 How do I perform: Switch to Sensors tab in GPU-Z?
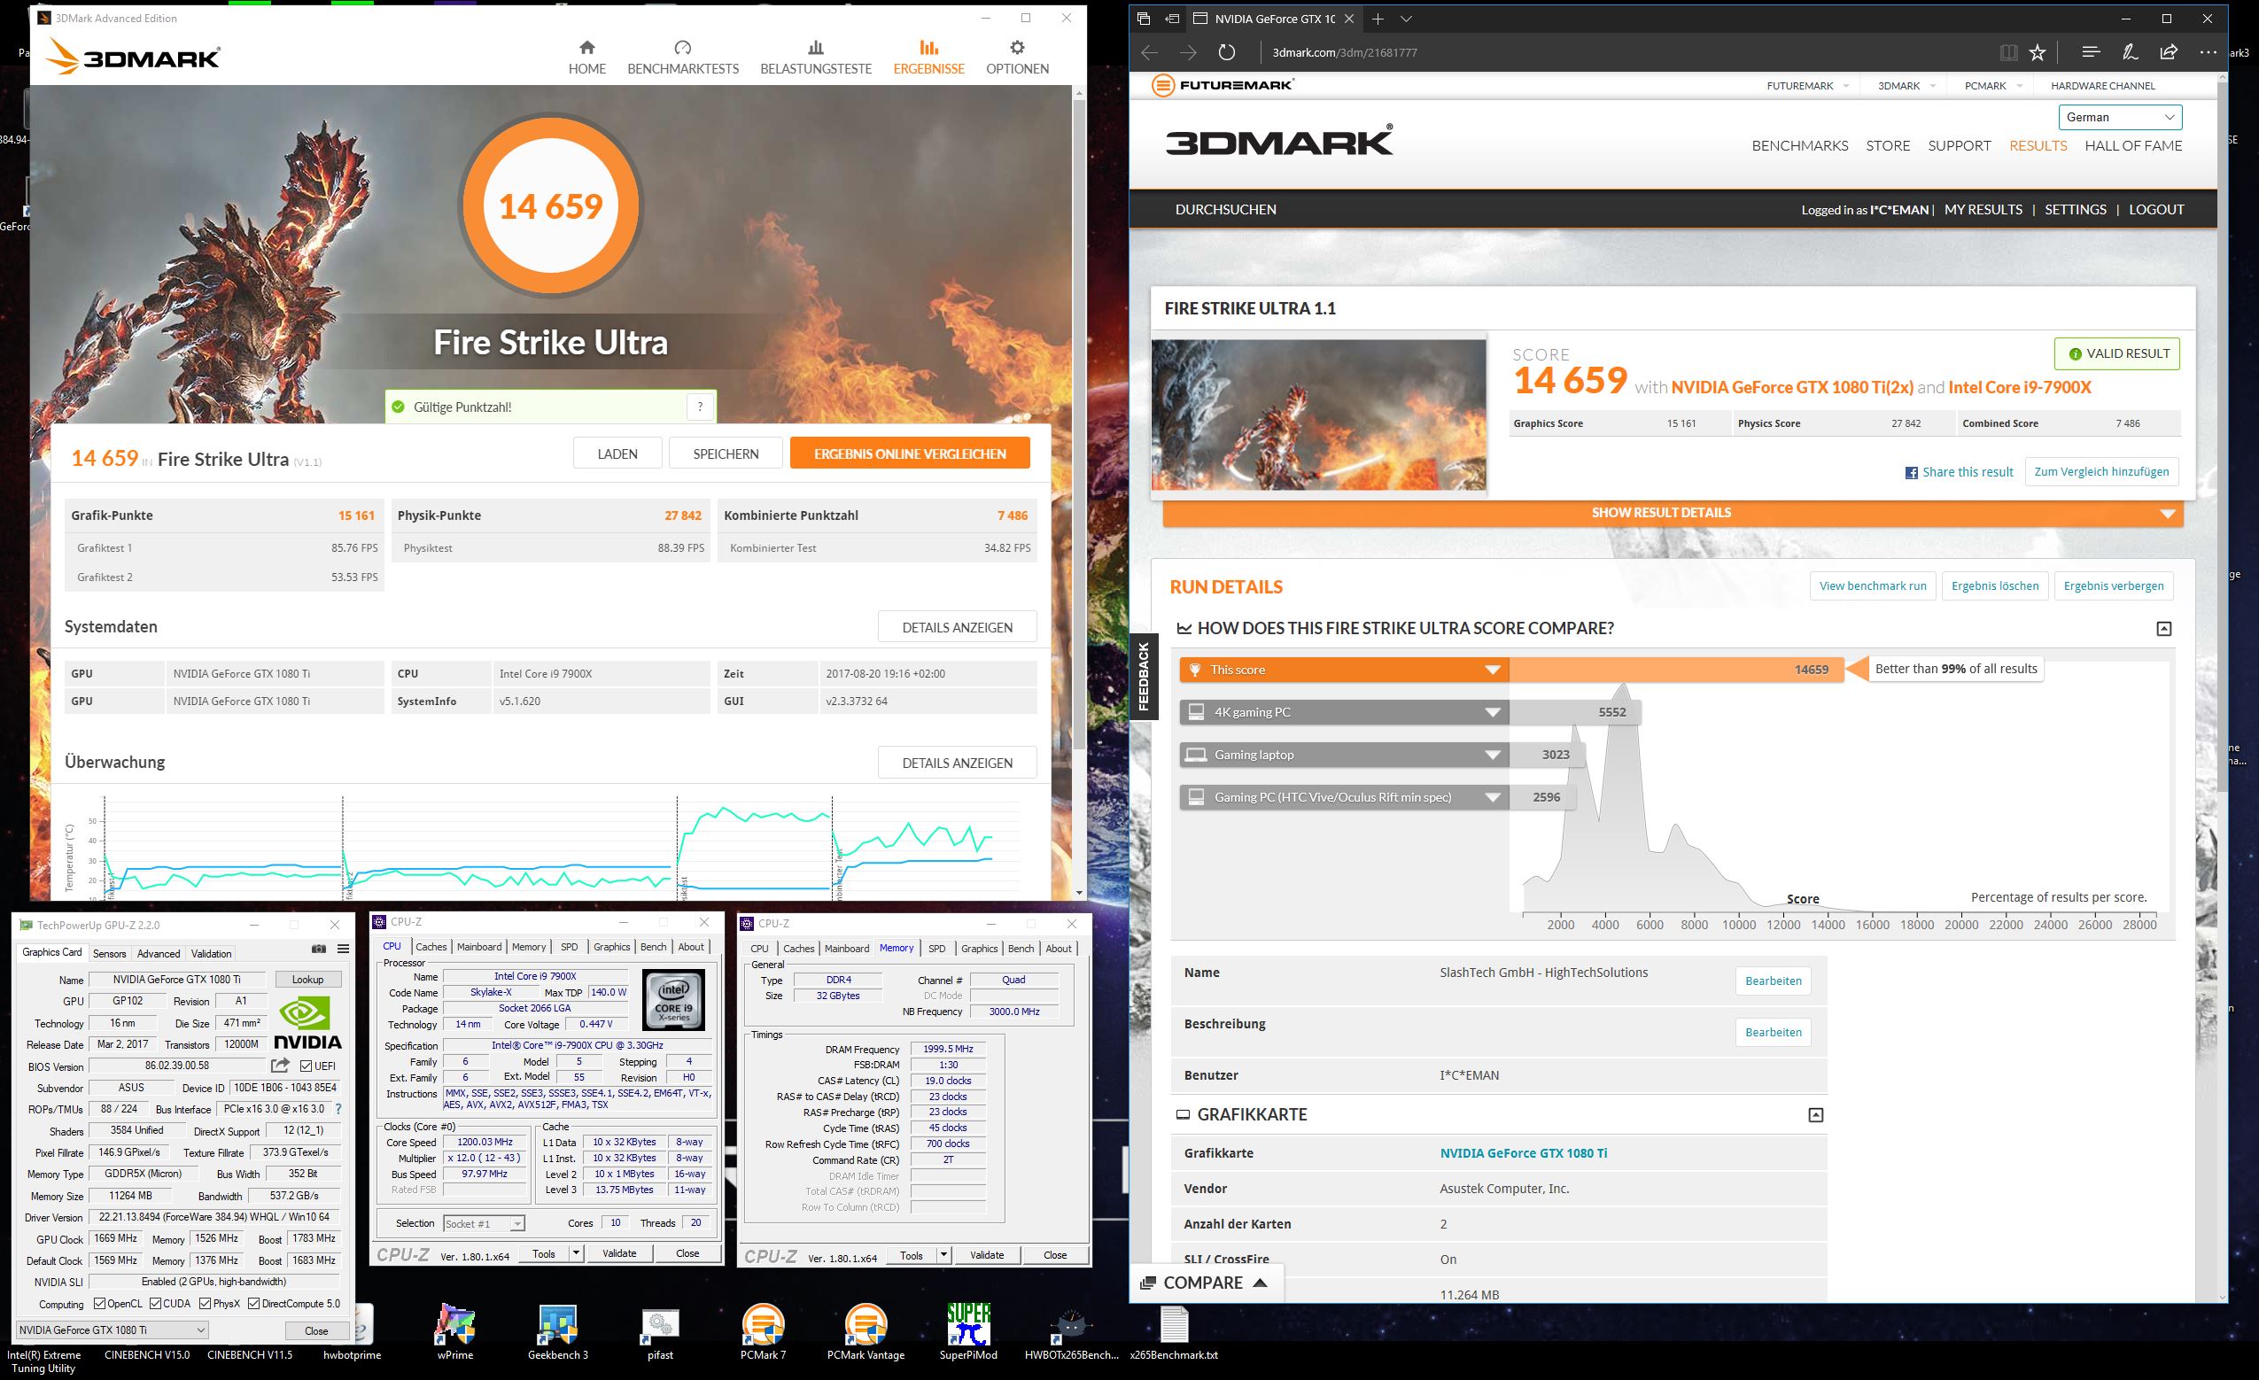[x=109, y=954]
